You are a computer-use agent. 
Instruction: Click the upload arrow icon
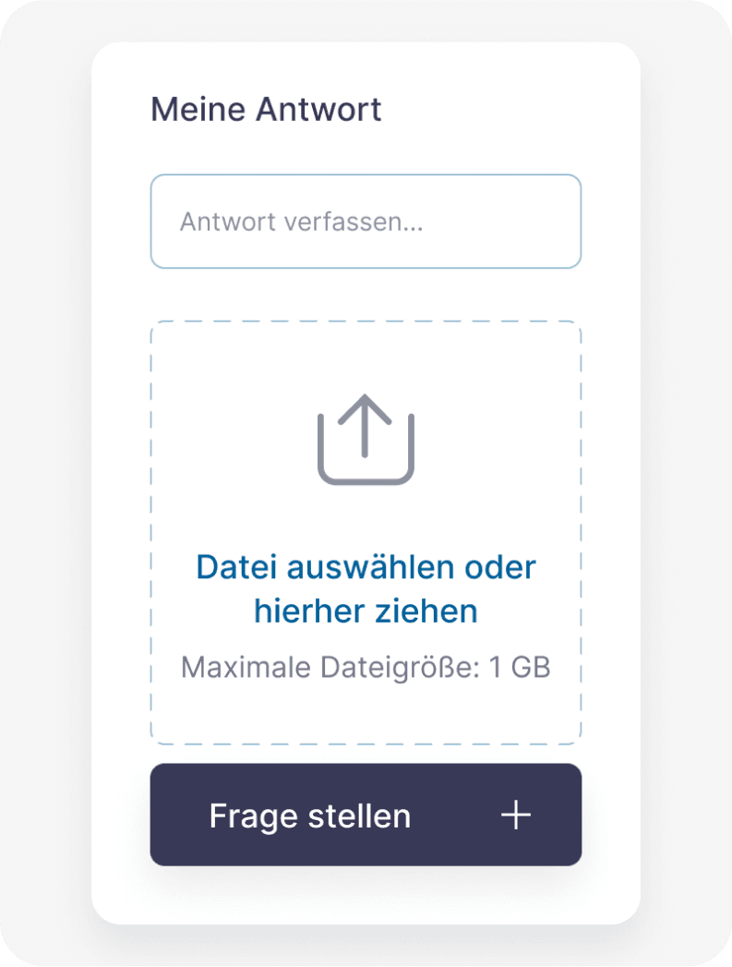(x=366, y=440)
